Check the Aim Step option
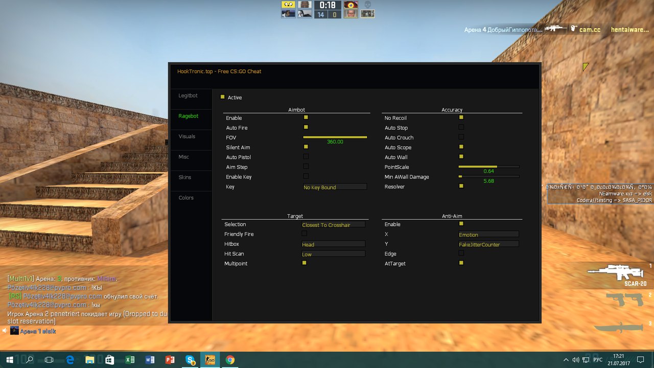Image resolution: width=654 pixels, height=368 pixels. pos(306,166)
